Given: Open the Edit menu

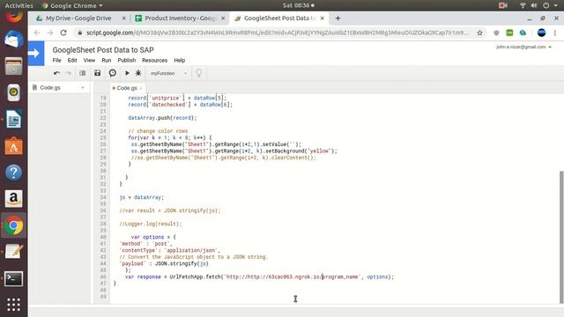Looking at the screenshot, I should 72,61.
